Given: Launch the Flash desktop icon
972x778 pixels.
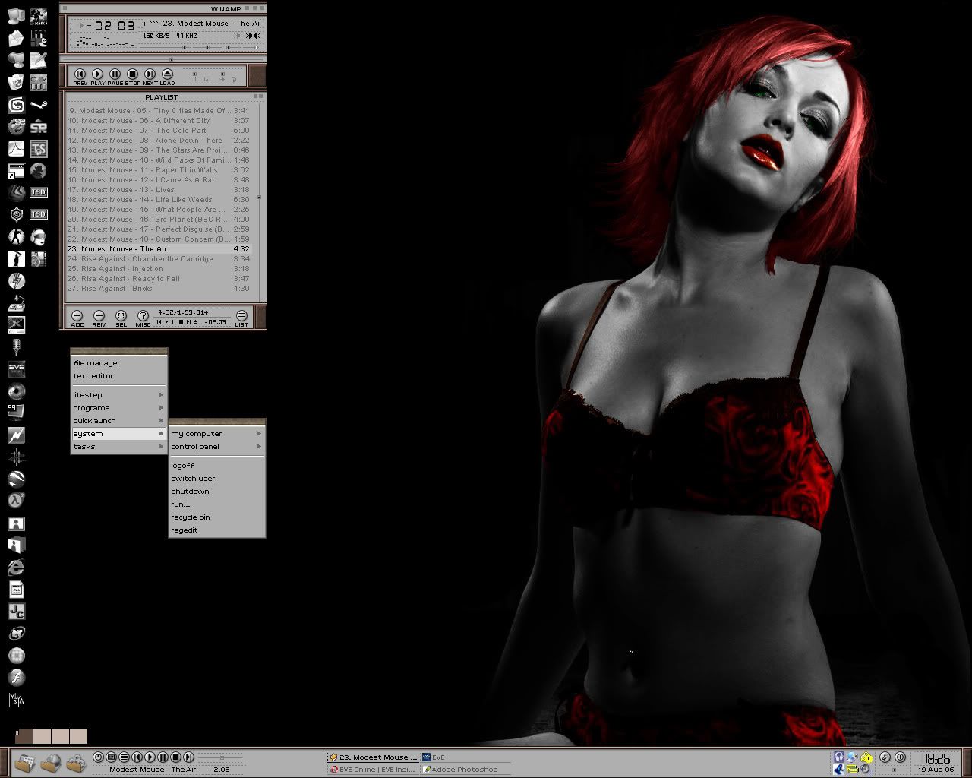Looking at the screenshot, I should pyautogui.click(x=16, y=677).
